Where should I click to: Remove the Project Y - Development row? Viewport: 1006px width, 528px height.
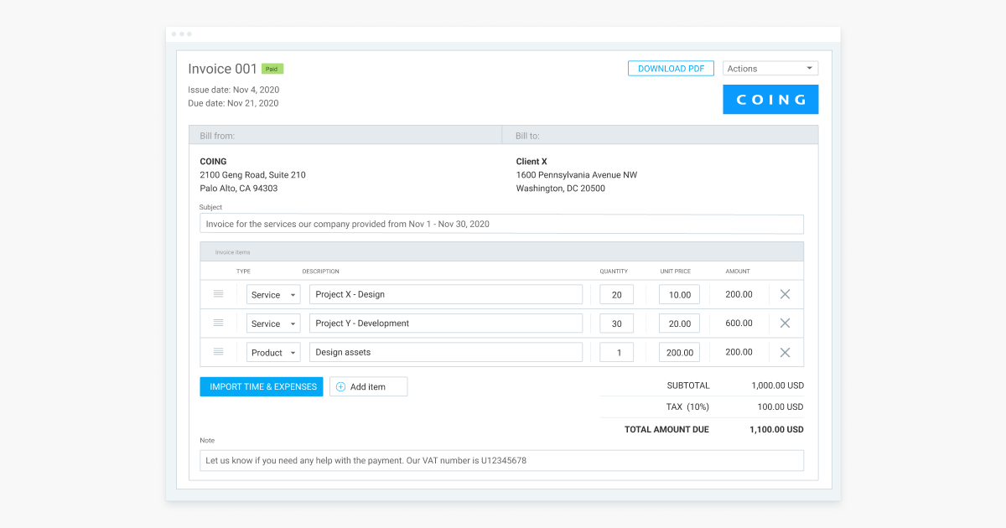[x=786, y=323]
